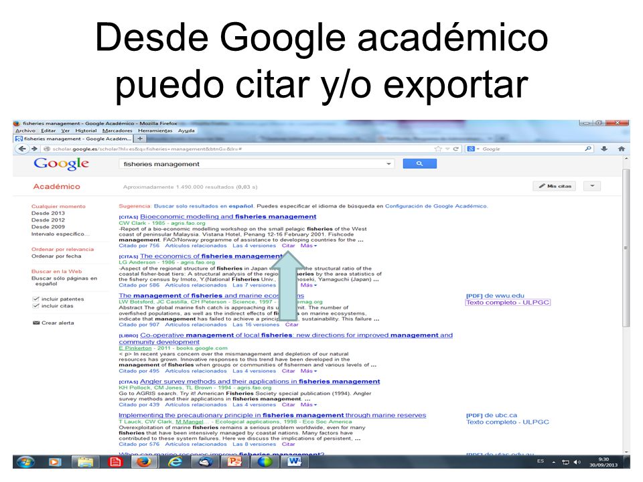Launch Internet Explorer from the taskbar

coord(175,462)
